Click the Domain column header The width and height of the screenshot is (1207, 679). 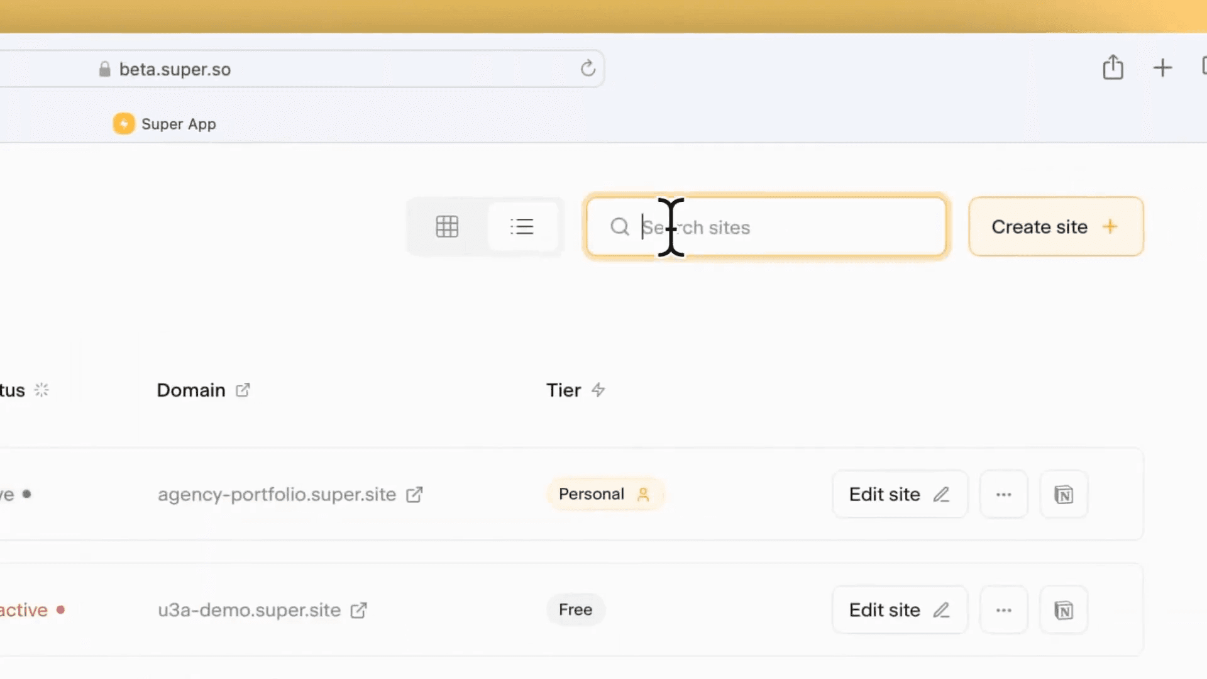coord(190,390)
